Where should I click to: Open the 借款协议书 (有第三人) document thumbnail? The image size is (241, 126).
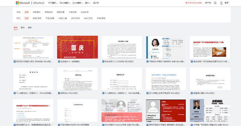(122, 79)
